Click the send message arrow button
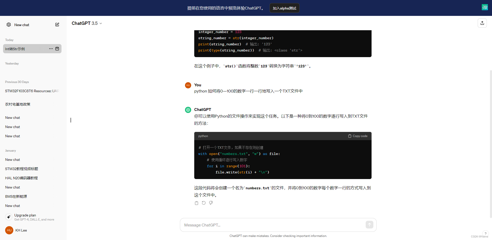 tap(369, 225)
